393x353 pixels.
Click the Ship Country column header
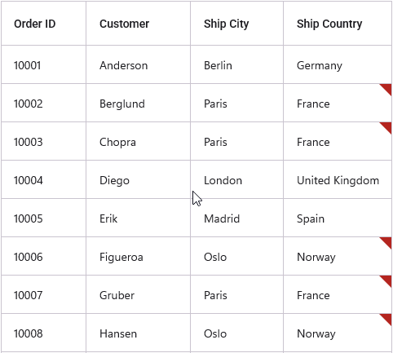(338, 24)
